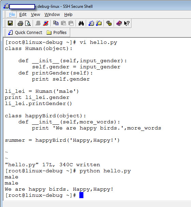The height and width of the screenshot is (207, 191).
Task: Click the Profiles folder icon
Action: [x=49, y=33]
